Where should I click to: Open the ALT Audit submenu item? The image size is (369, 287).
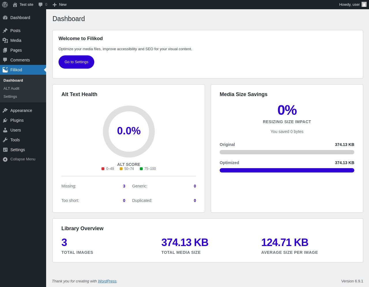tap(11, 89)
